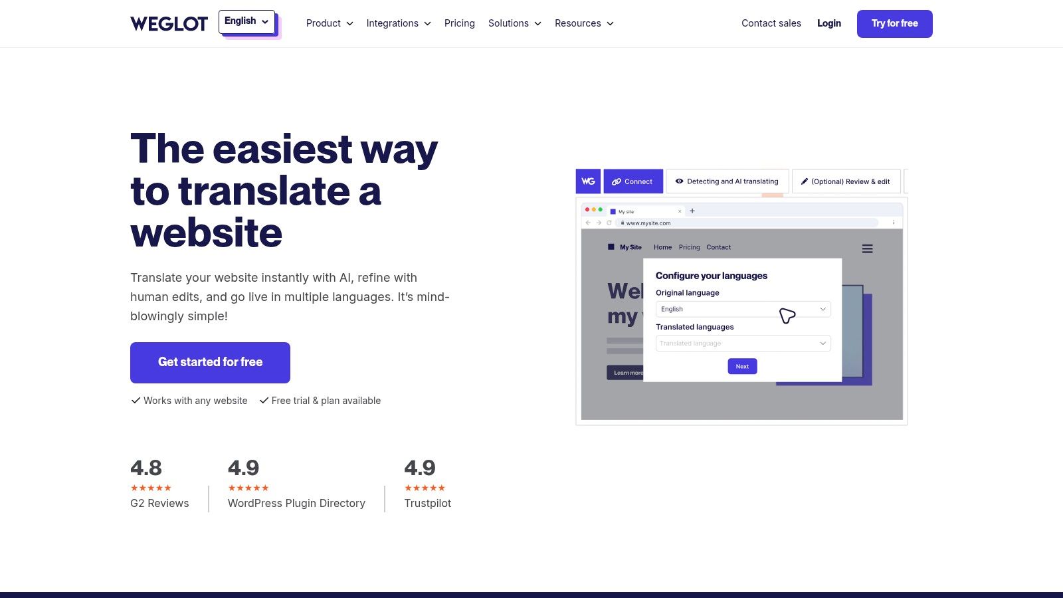The height and width of the screenshot is (598, 1063).
Task: Click the demo browser reload icon
Action: [609, 223]
